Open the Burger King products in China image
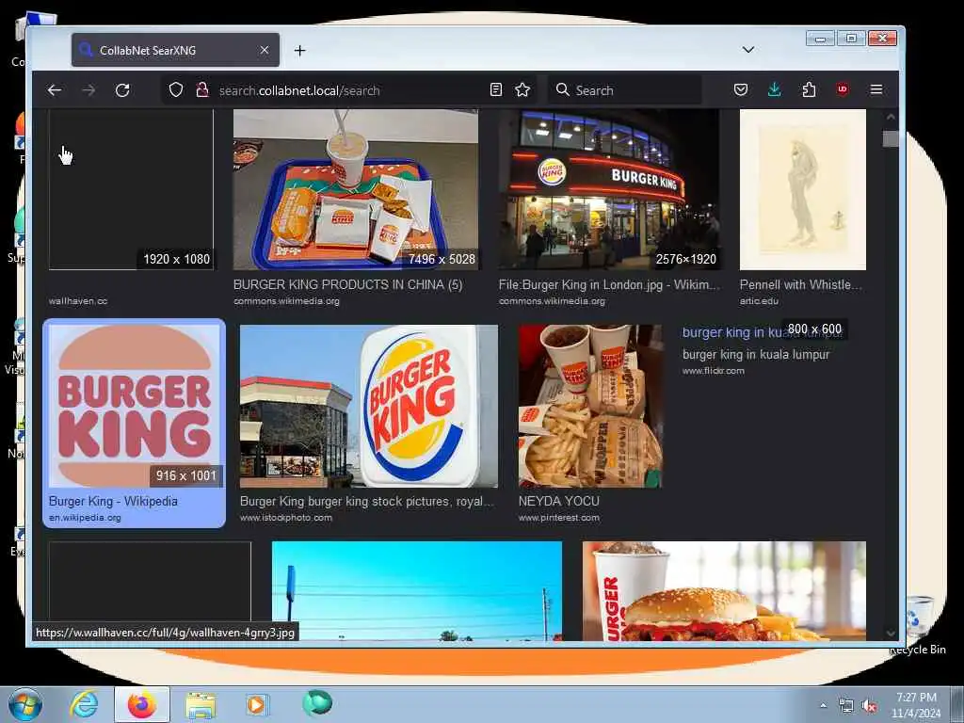964x723 pixels. 355,189
